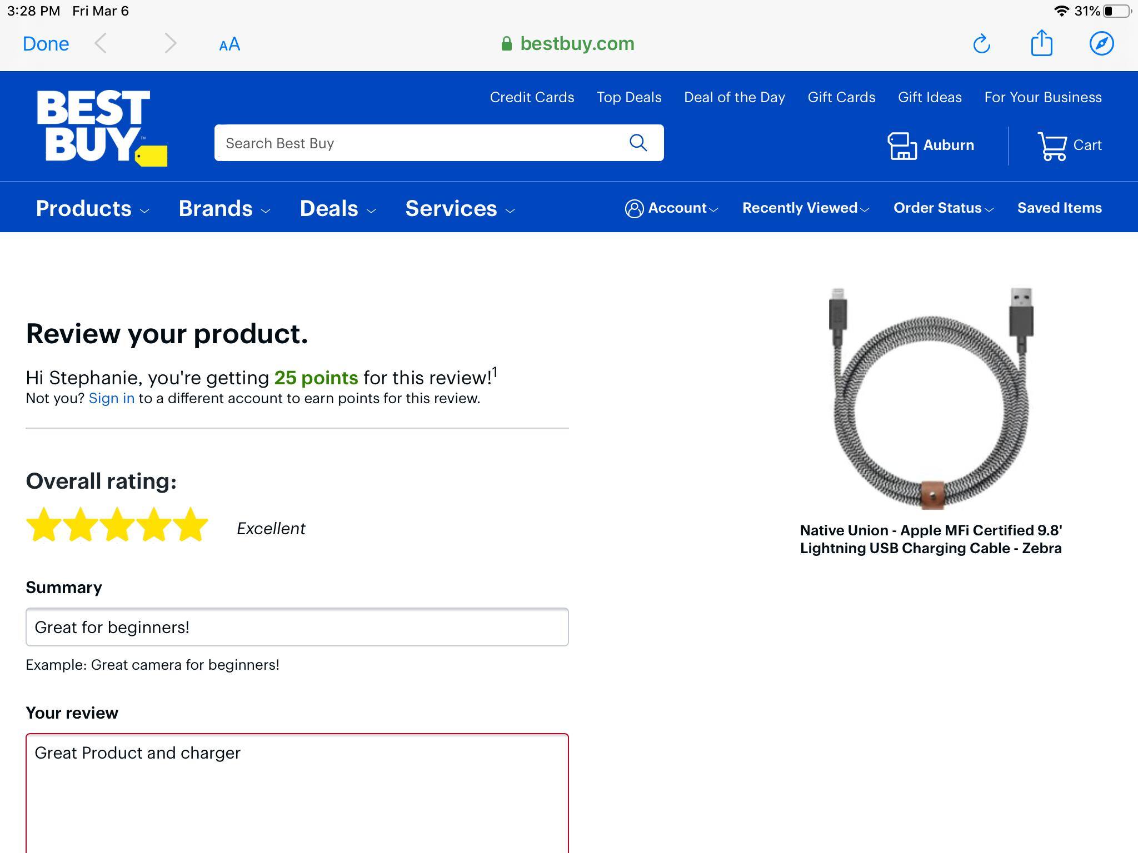Reload the page with the refresh icon
The width and height of the screenshot is (1138, 853).
click(x=981, y=43)
